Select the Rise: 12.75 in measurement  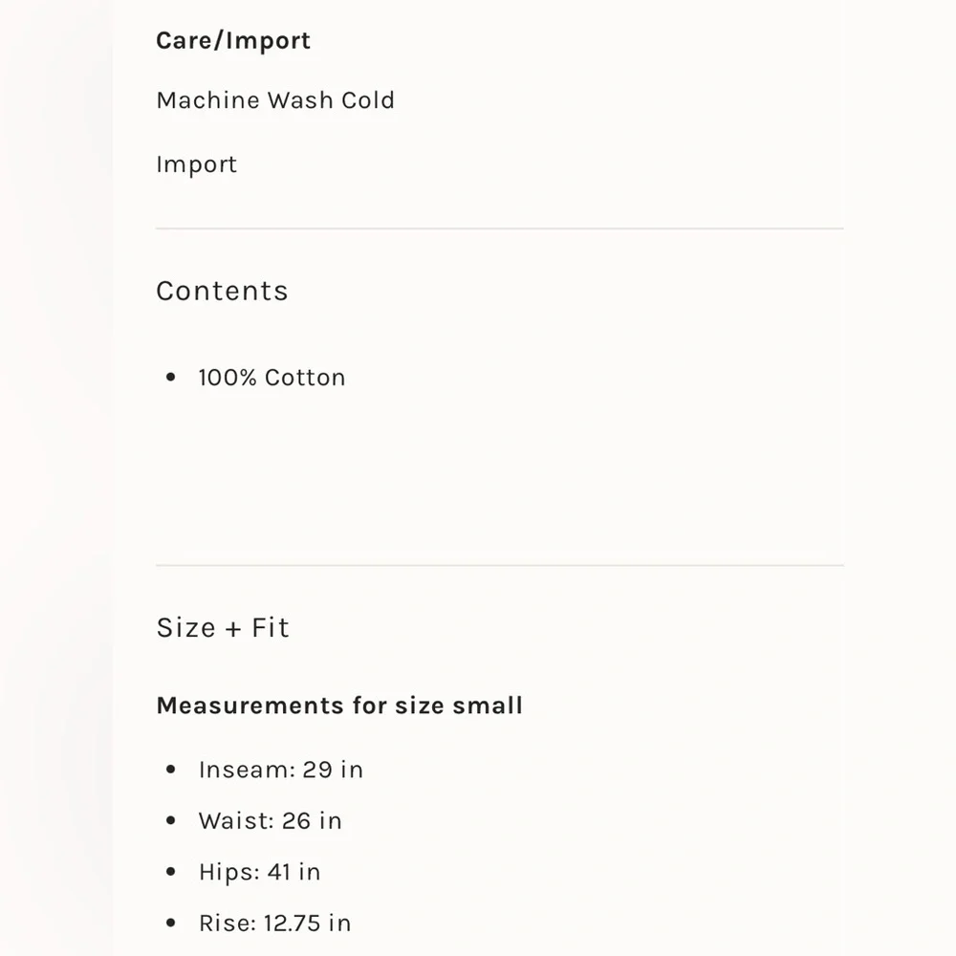(274, 923)
